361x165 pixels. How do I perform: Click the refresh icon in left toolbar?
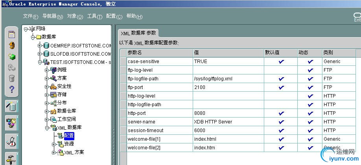(12, 45)
